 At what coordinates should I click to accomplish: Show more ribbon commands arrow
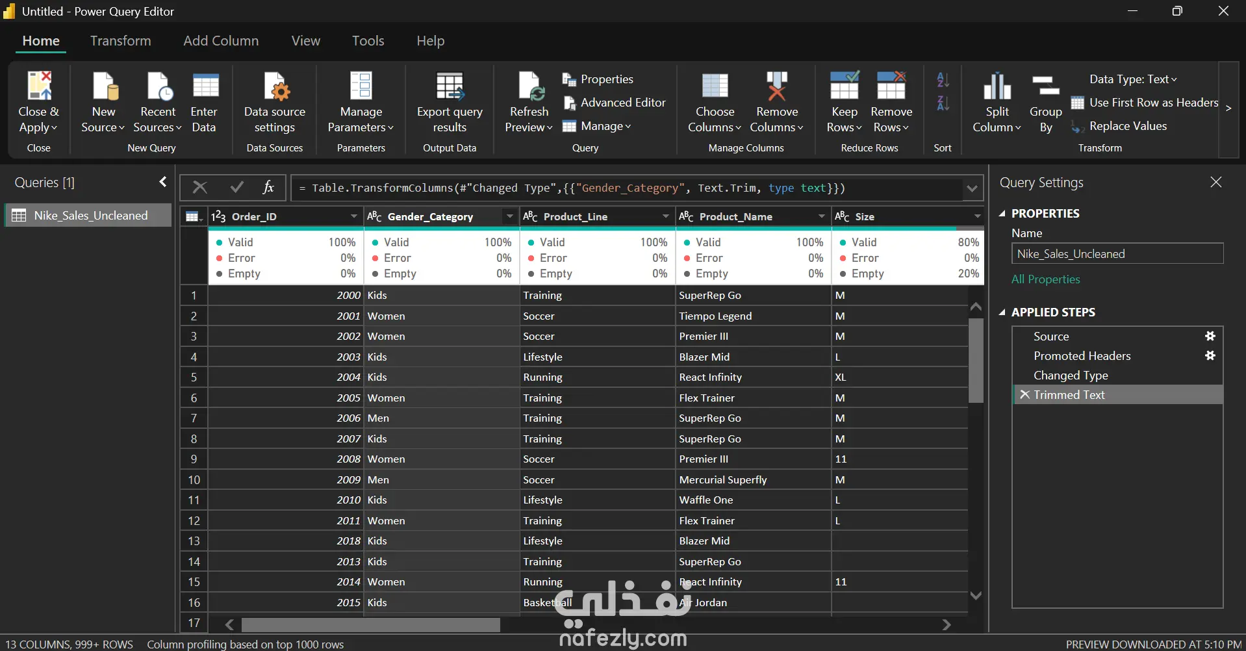pos(1228,108)
